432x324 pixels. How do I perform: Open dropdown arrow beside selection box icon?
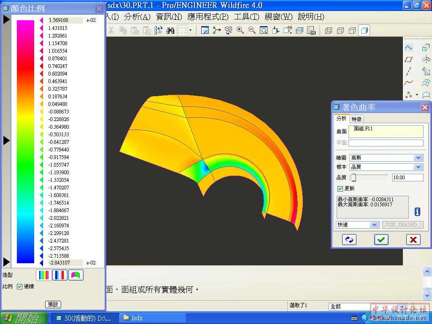pyautogui.click(x=190, y=30)
